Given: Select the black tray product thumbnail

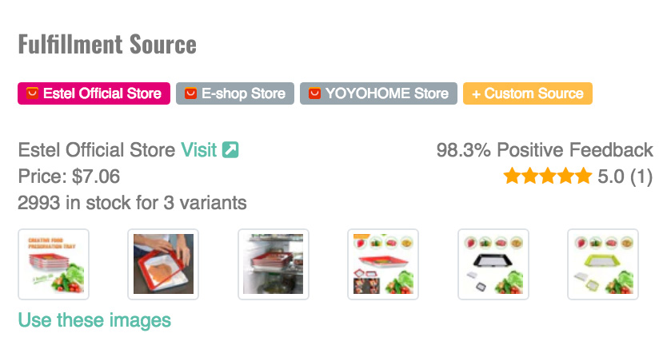Looking at the screenshot, I should (x=493, y=264).
